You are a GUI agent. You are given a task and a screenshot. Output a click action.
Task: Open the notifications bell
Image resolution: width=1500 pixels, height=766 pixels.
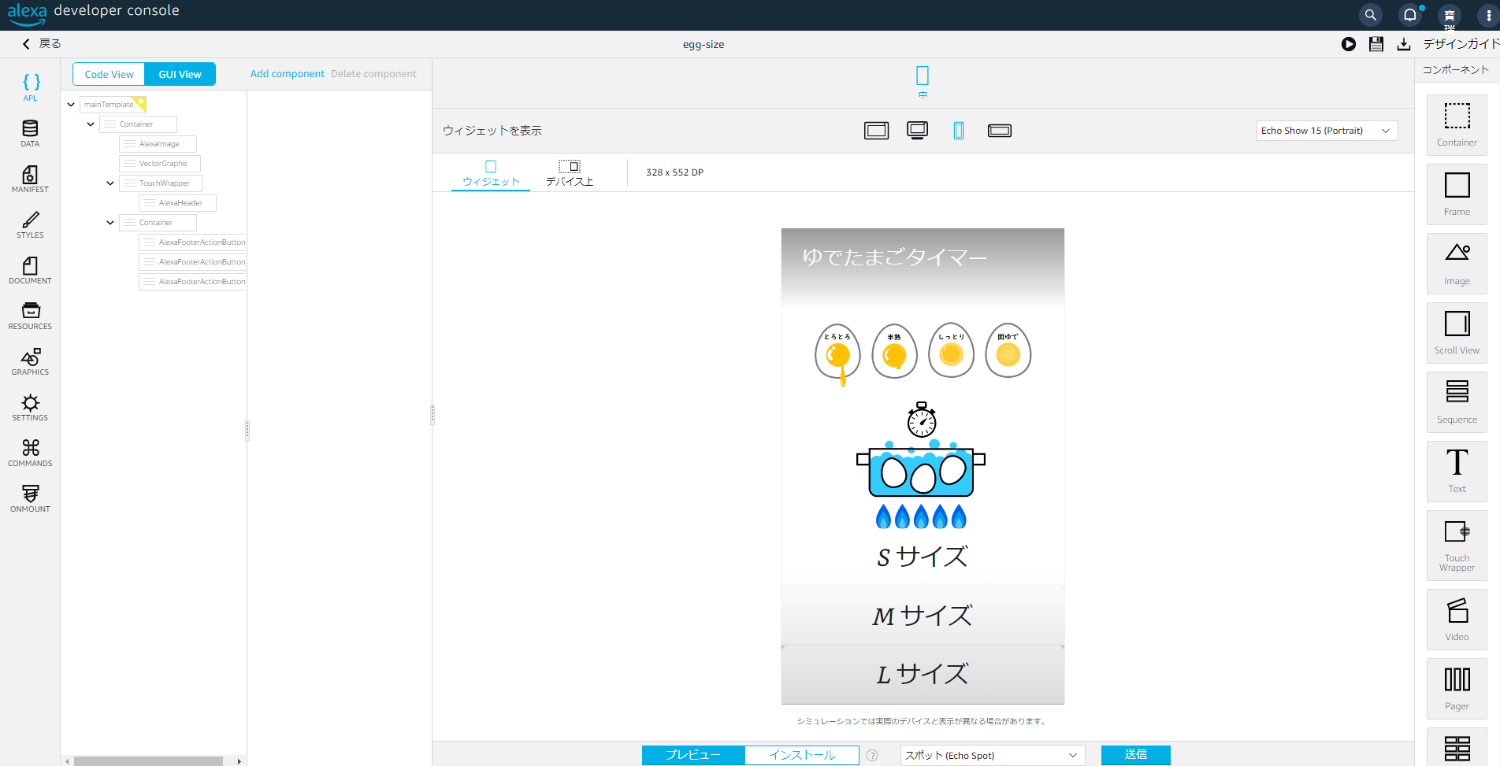1410,15
